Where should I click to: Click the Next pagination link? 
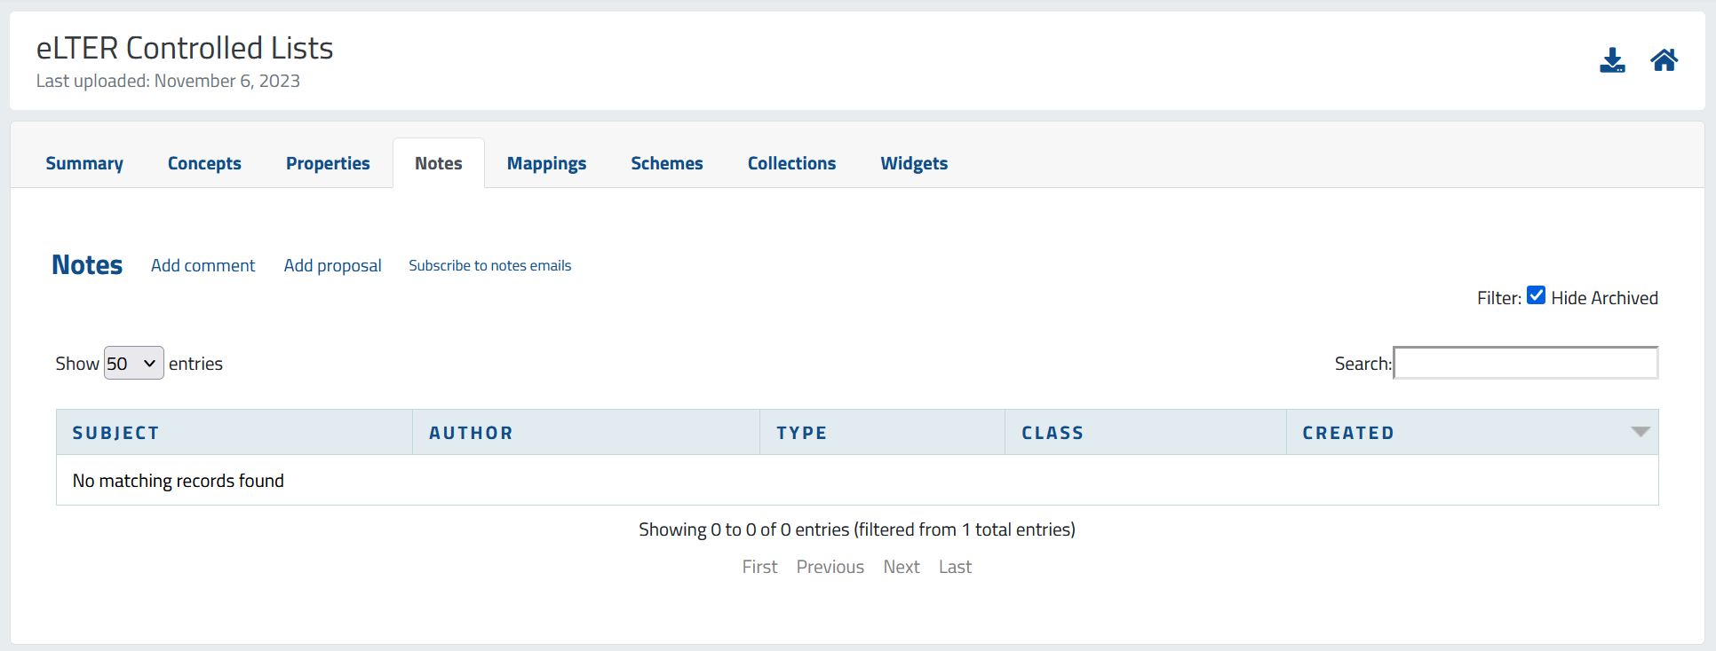pos(902,567)
